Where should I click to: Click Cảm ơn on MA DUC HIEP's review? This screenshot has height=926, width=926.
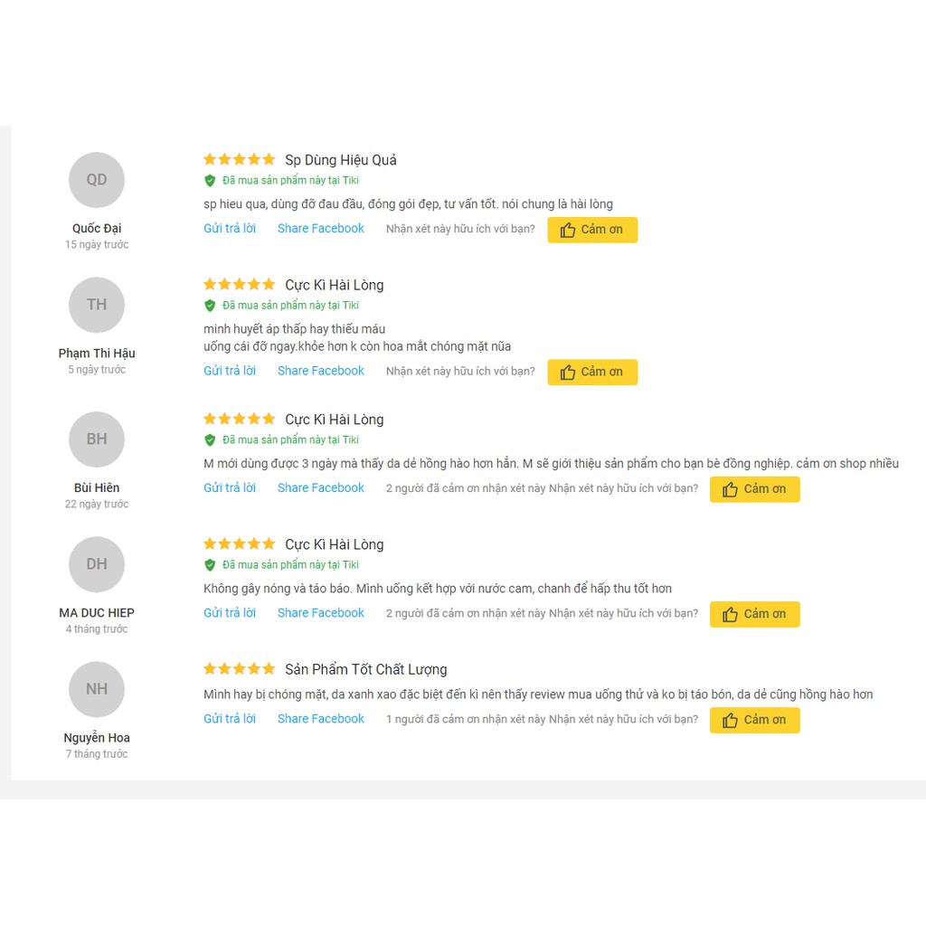755,614
